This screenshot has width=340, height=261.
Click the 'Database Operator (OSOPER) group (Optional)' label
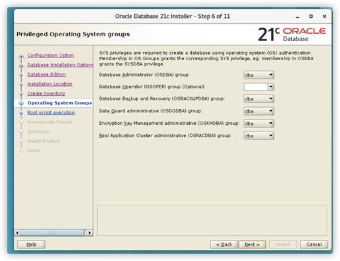[152, 87]
